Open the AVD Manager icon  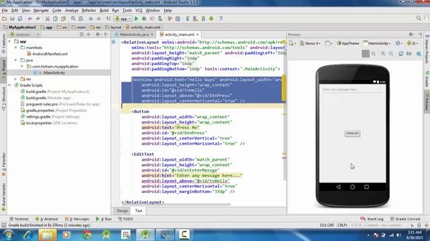[196, 19]
